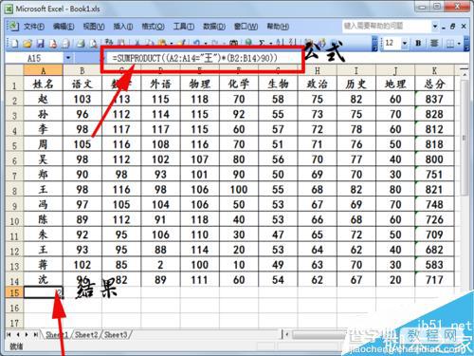The height and width of the screenshot is (356, 474).
Task: Open the 格式(O) menu
Action: tap(153, 27)
